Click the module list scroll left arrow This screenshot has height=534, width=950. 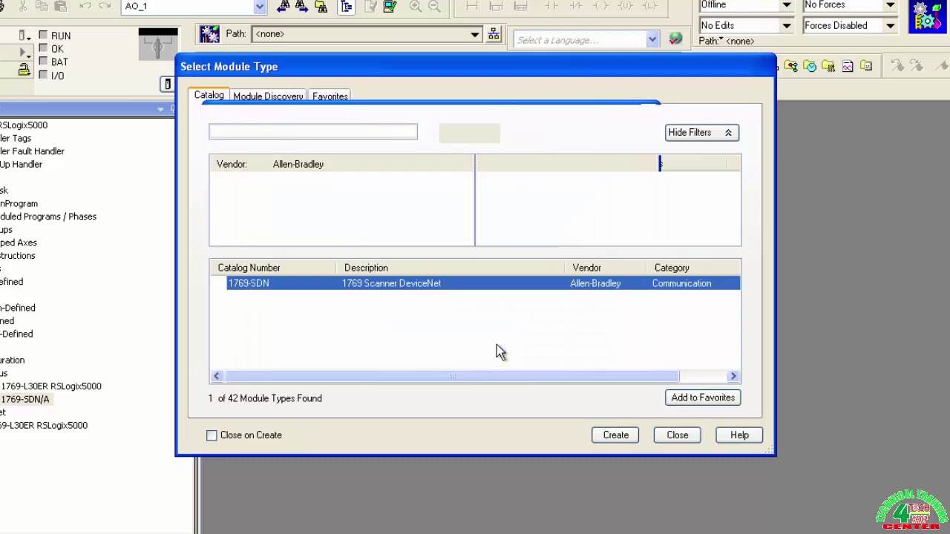pyautogui.click(x=217, y=377)
